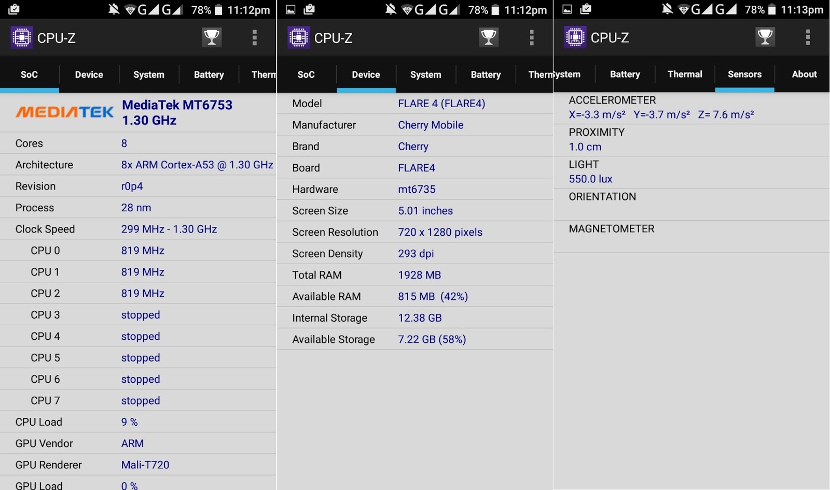Open System tab in the middle screen
Image resolution: width=830 pixels, height=490 pixels.
point(426,75)
